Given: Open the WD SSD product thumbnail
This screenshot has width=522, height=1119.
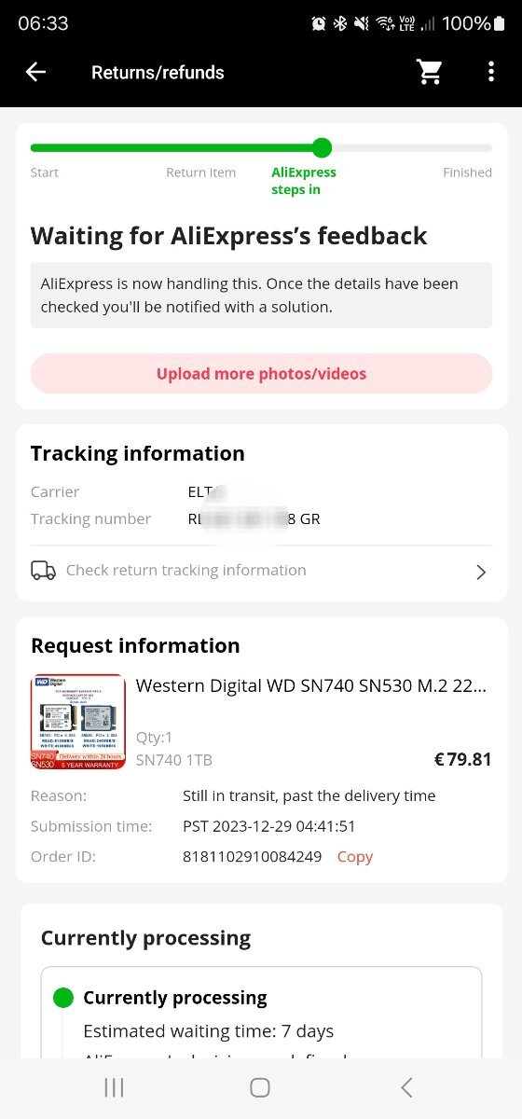Looking at the screenshot, I should (78, 721).
